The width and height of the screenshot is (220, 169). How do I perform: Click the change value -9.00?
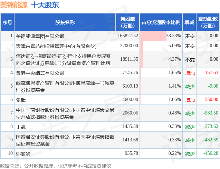213,86
